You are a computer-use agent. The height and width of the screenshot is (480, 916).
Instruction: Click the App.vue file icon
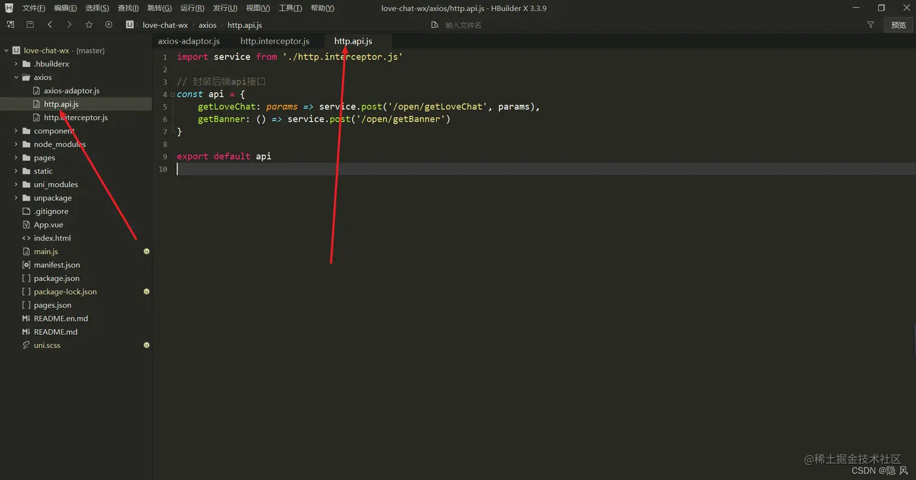(26, 225)
